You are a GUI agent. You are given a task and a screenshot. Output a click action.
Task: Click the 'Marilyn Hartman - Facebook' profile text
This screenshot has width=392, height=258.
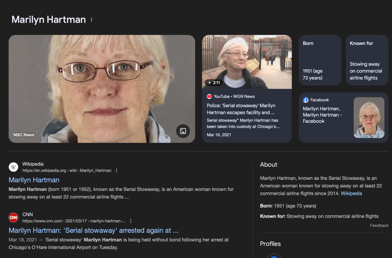click(322, 115)
